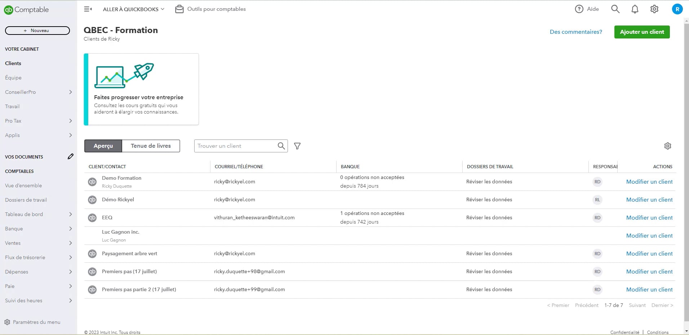
Task: Open Dossiers de travail in sidebar
Action: pyautogui.click(x=26, y=200)
